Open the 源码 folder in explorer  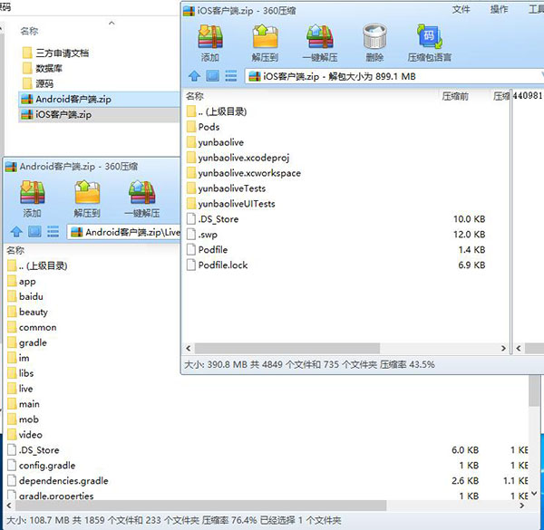38,83
